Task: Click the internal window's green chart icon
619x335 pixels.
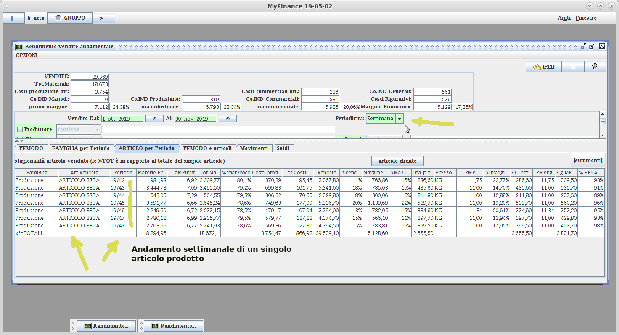Action: 19,47
